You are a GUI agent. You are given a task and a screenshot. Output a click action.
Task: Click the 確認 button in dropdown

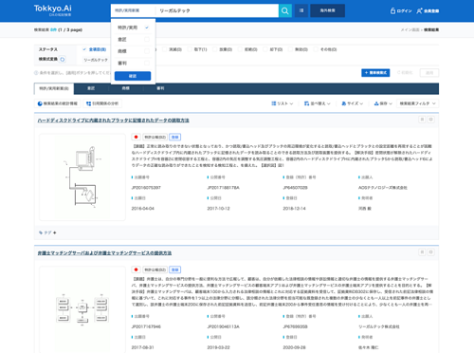(x=133, y=76)
